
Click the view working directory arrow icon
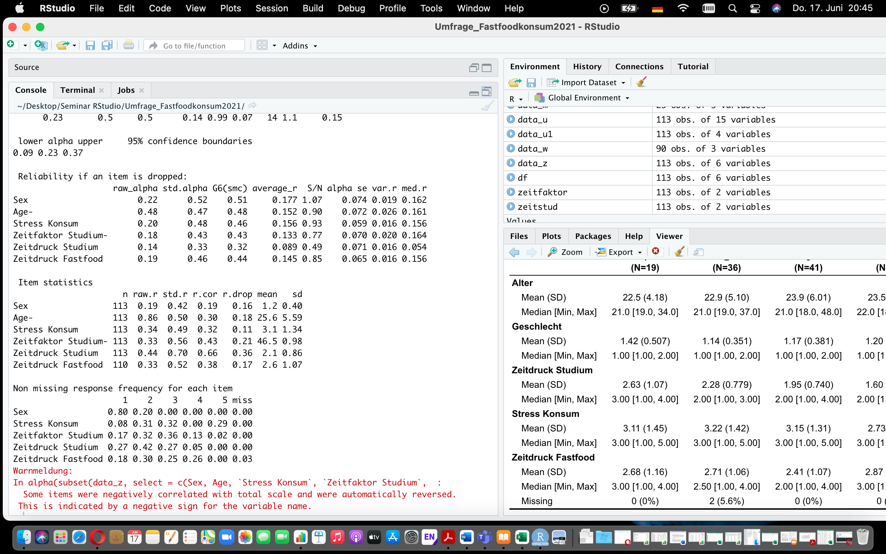click(x=252, y=106)
